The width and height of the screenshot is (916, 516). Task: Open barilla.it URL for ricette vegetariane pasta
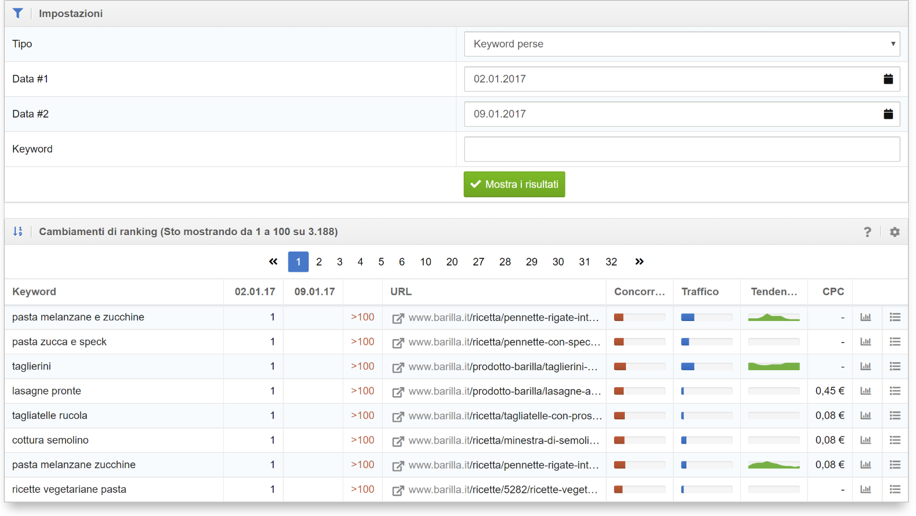click(503, 489)
